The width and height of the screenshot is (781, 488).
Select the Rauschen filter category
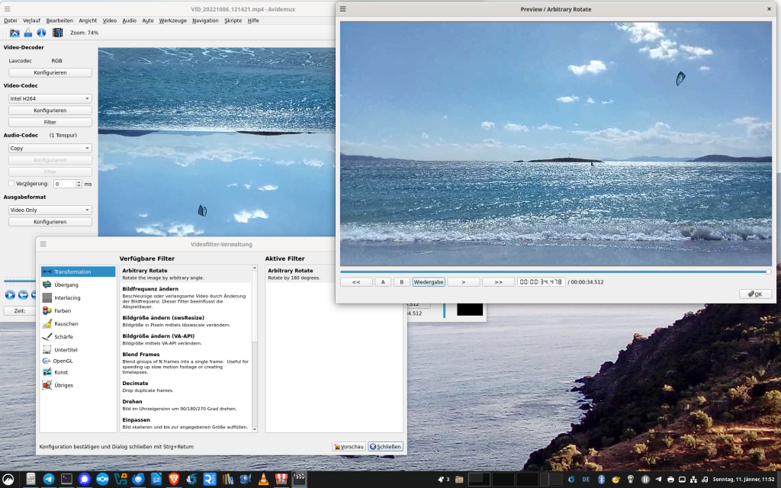pos(66,324)
